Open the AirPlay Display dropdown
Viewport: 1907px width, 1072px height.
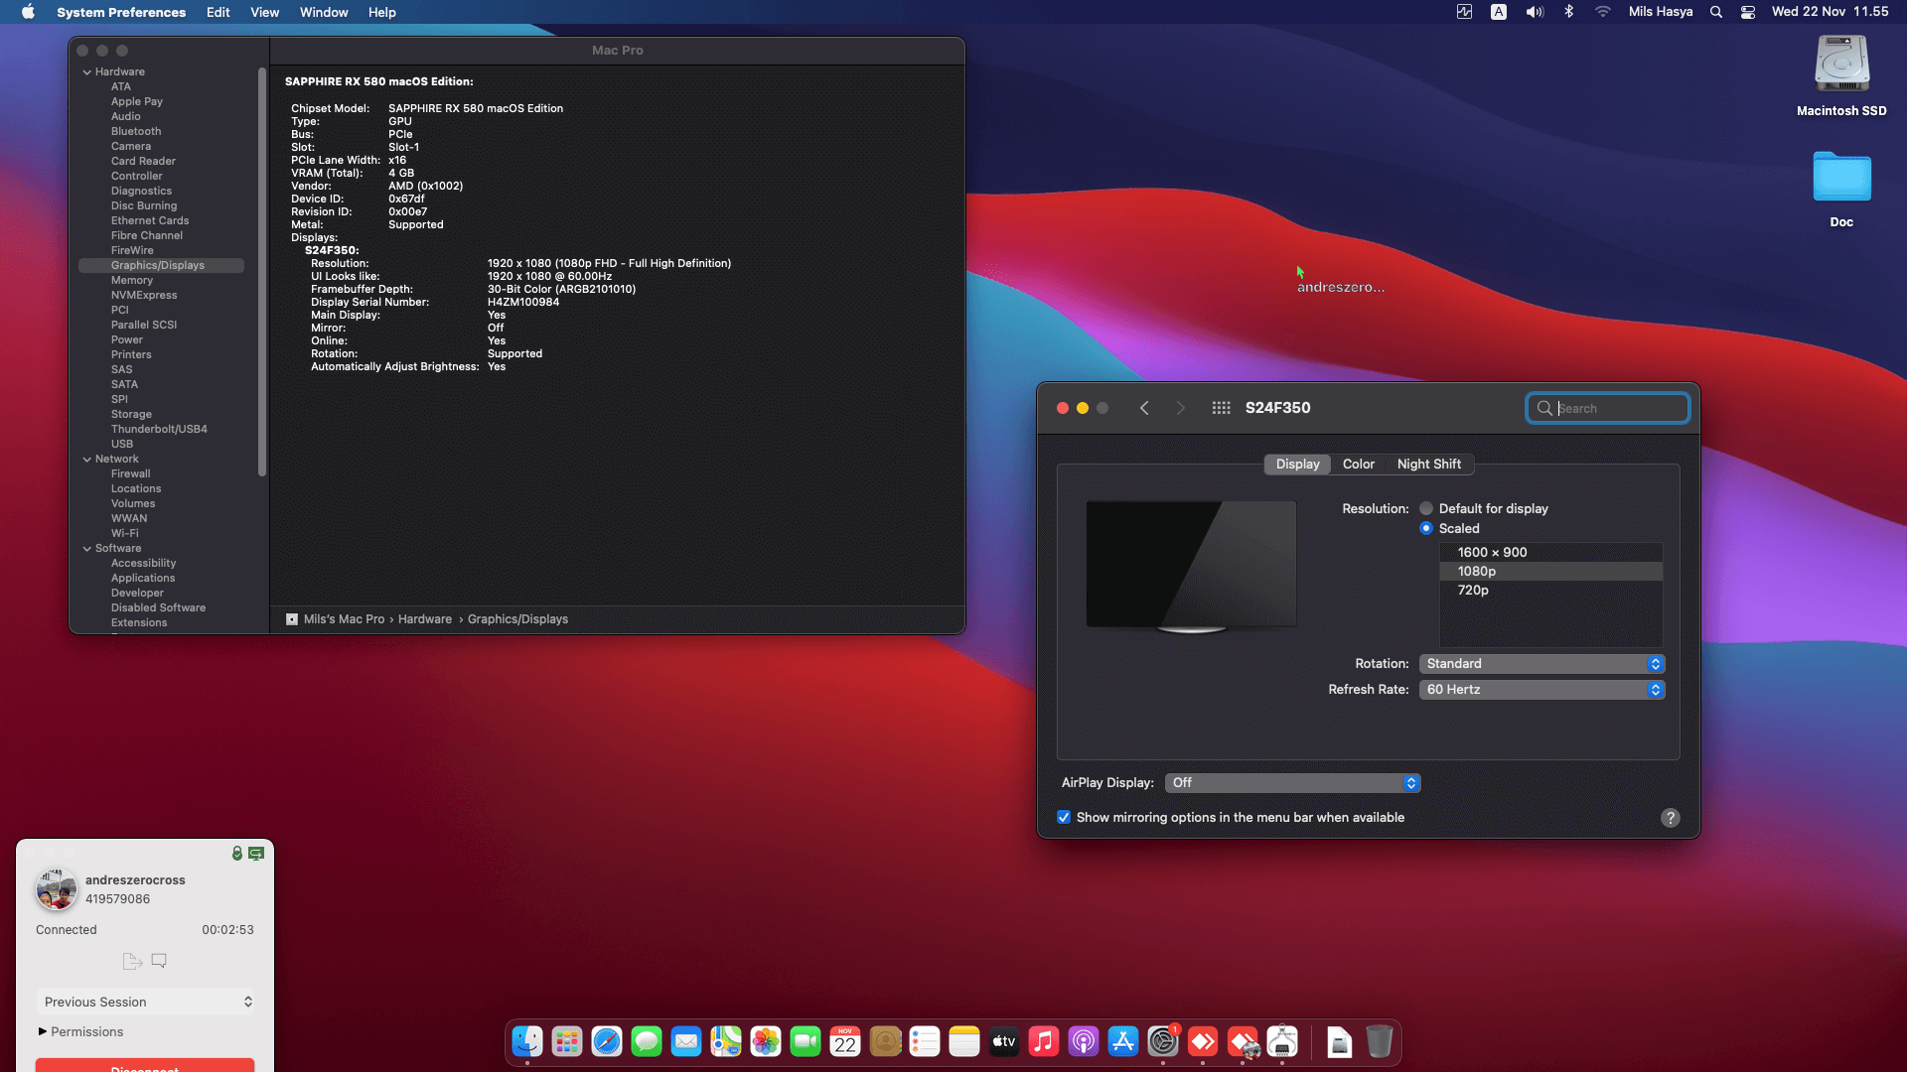coord(1292,782)
